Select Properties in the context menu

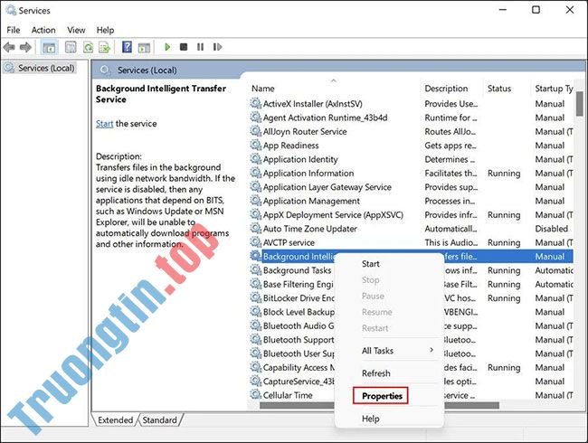(381, 396)
